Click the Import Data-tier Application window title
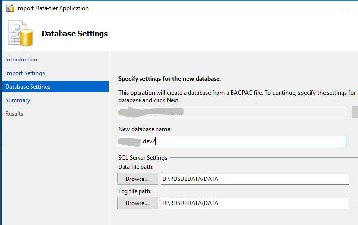358x225 pixels. (52, 8)
